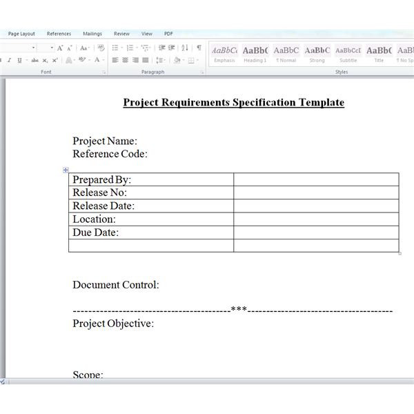Launch the Paragraph dialog box expander

[x=202, y=72]
